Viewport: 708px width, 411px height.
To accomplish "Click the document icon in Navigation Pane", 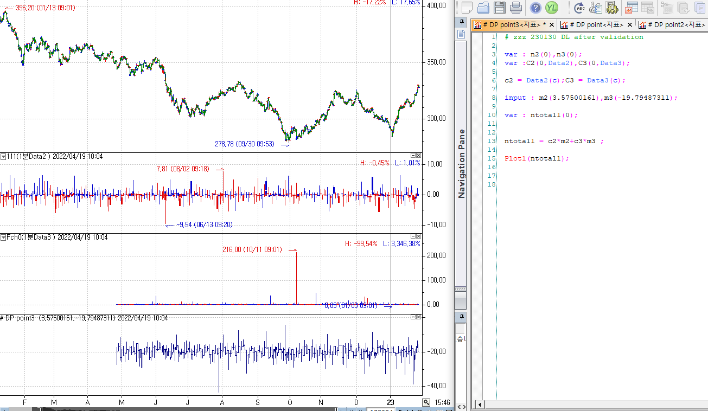I will coord(461,34).
